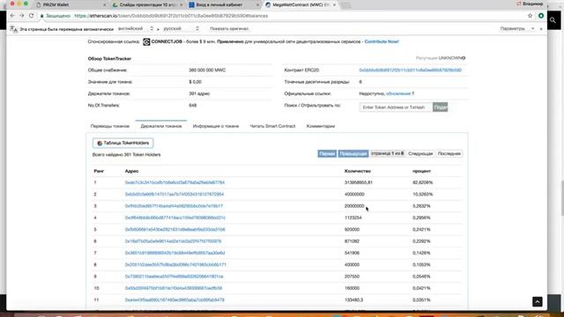Image resolution: width=564 pixels, height=317 pixels.
Task: Click the 82,6208% percentage for rank 1
Action: (423, 182)
